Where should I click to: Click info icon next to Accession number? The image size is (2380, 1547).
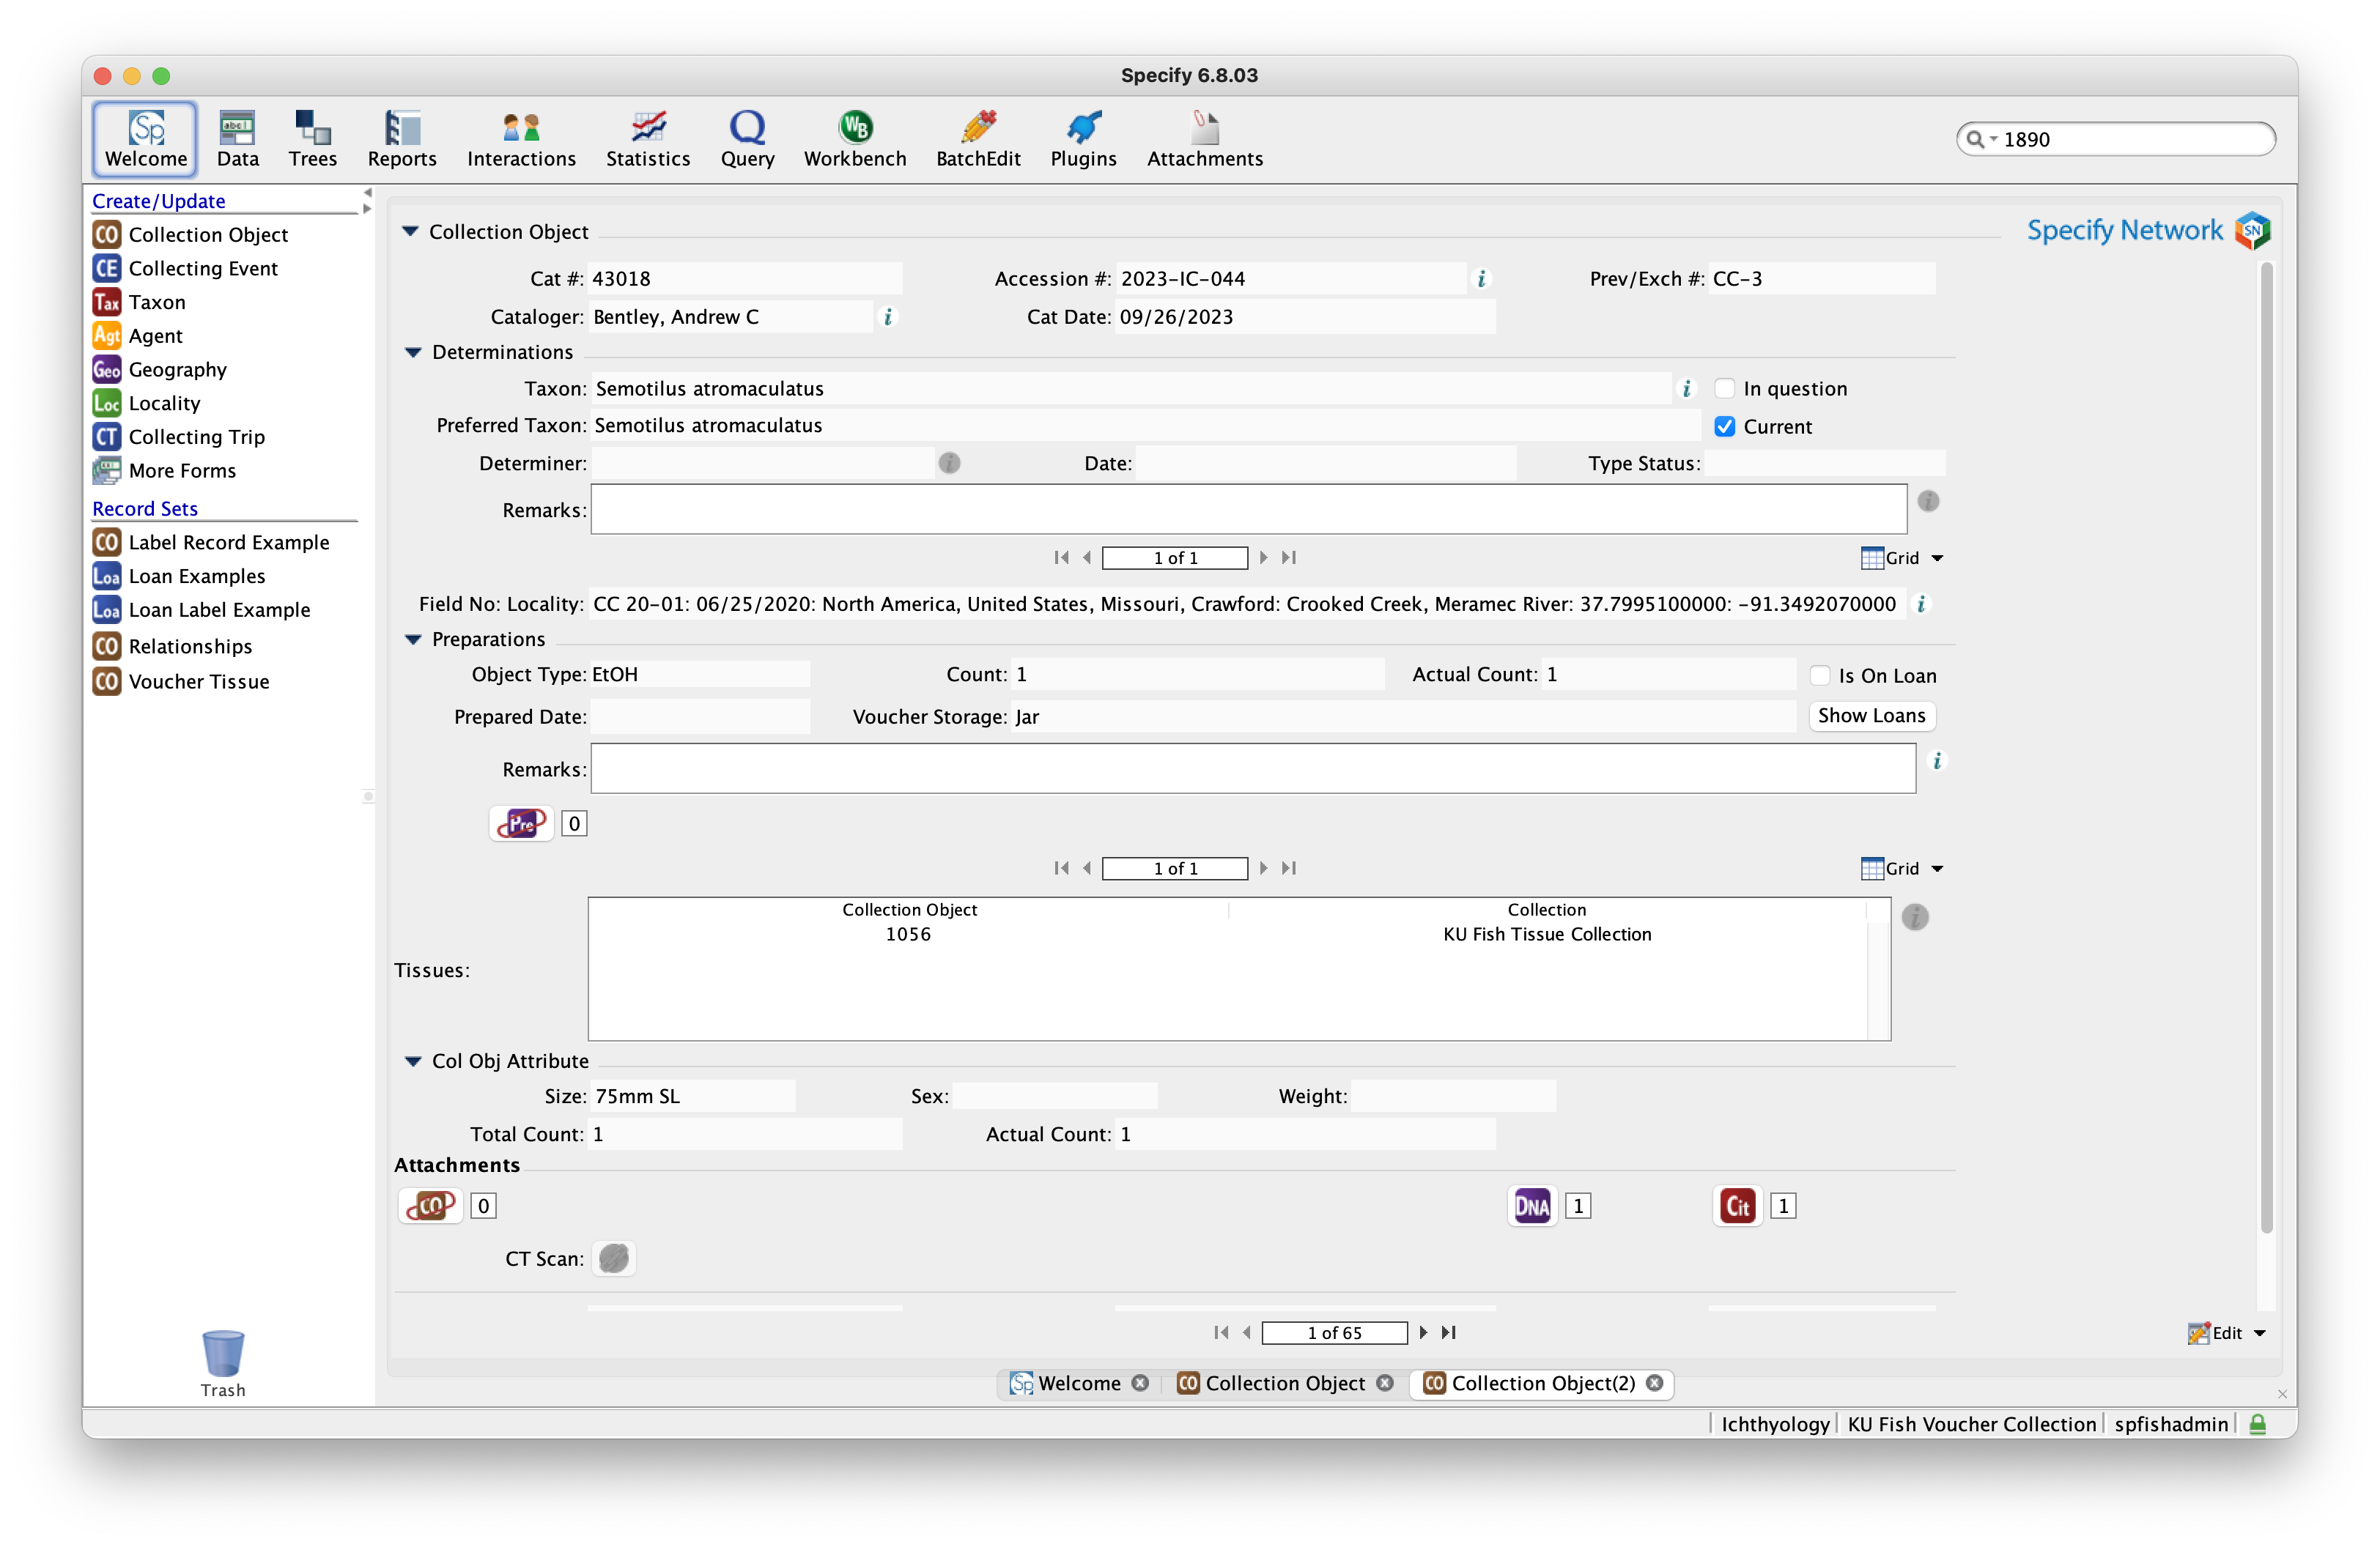click(1482, 279)
